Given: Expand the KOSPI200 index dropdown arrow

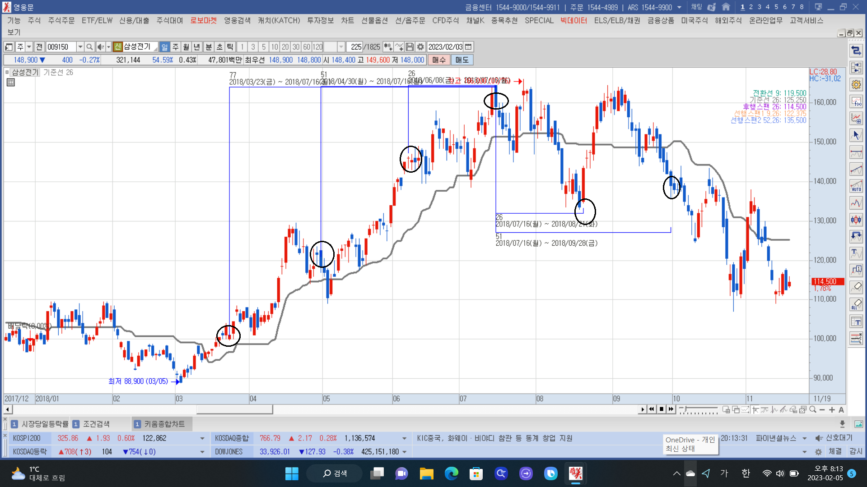Looking at the screenshot, I should click(202, 438).
